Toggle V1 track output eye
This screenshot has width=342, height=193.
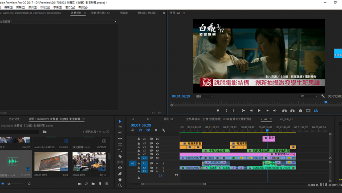tap(157, 158)
